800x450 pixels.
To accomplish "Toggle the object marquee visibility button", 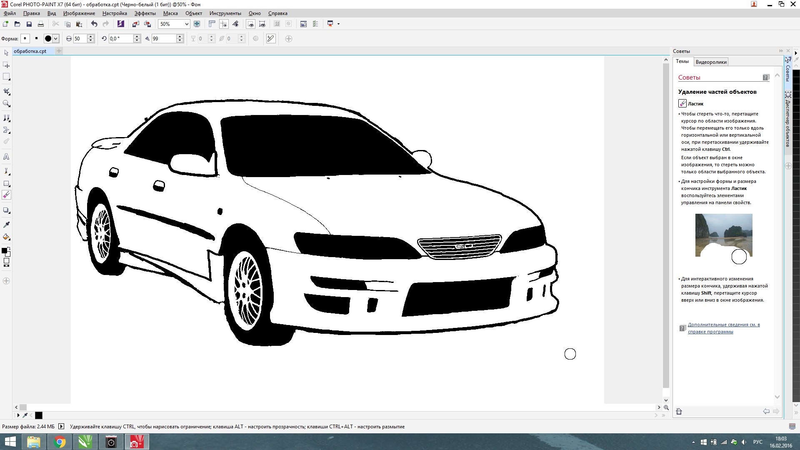I will (262, 24).
